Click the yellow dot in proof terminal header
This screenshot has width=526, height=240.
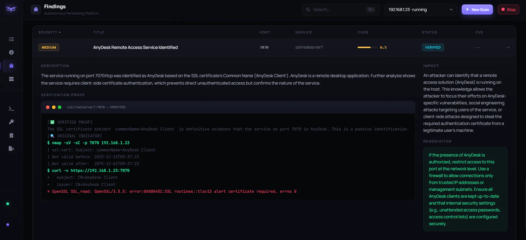pos(54,107)
